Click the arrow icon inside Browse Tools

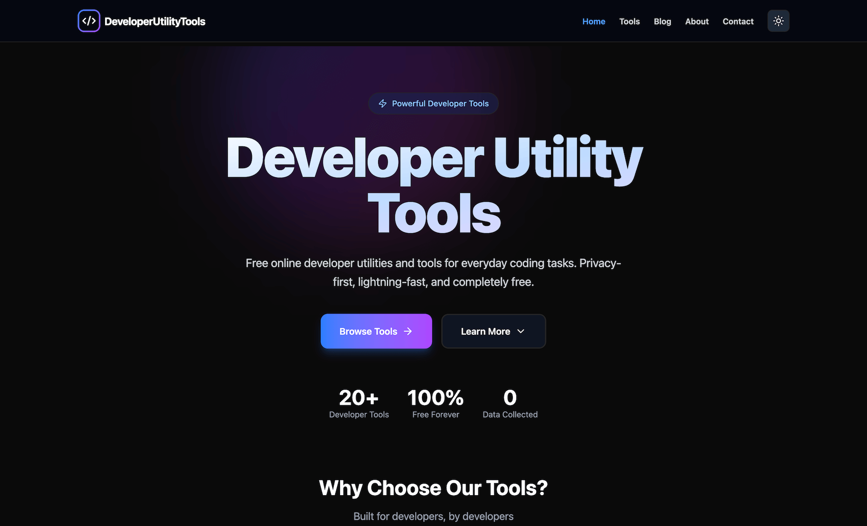pos(408,331)
